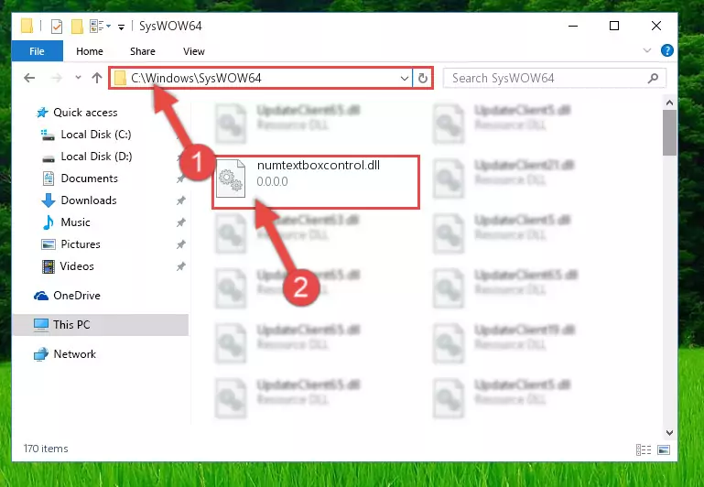Open the Customize Quick Access Toolbar dropdown arrow
704x487 pixels.
point(121,27)
